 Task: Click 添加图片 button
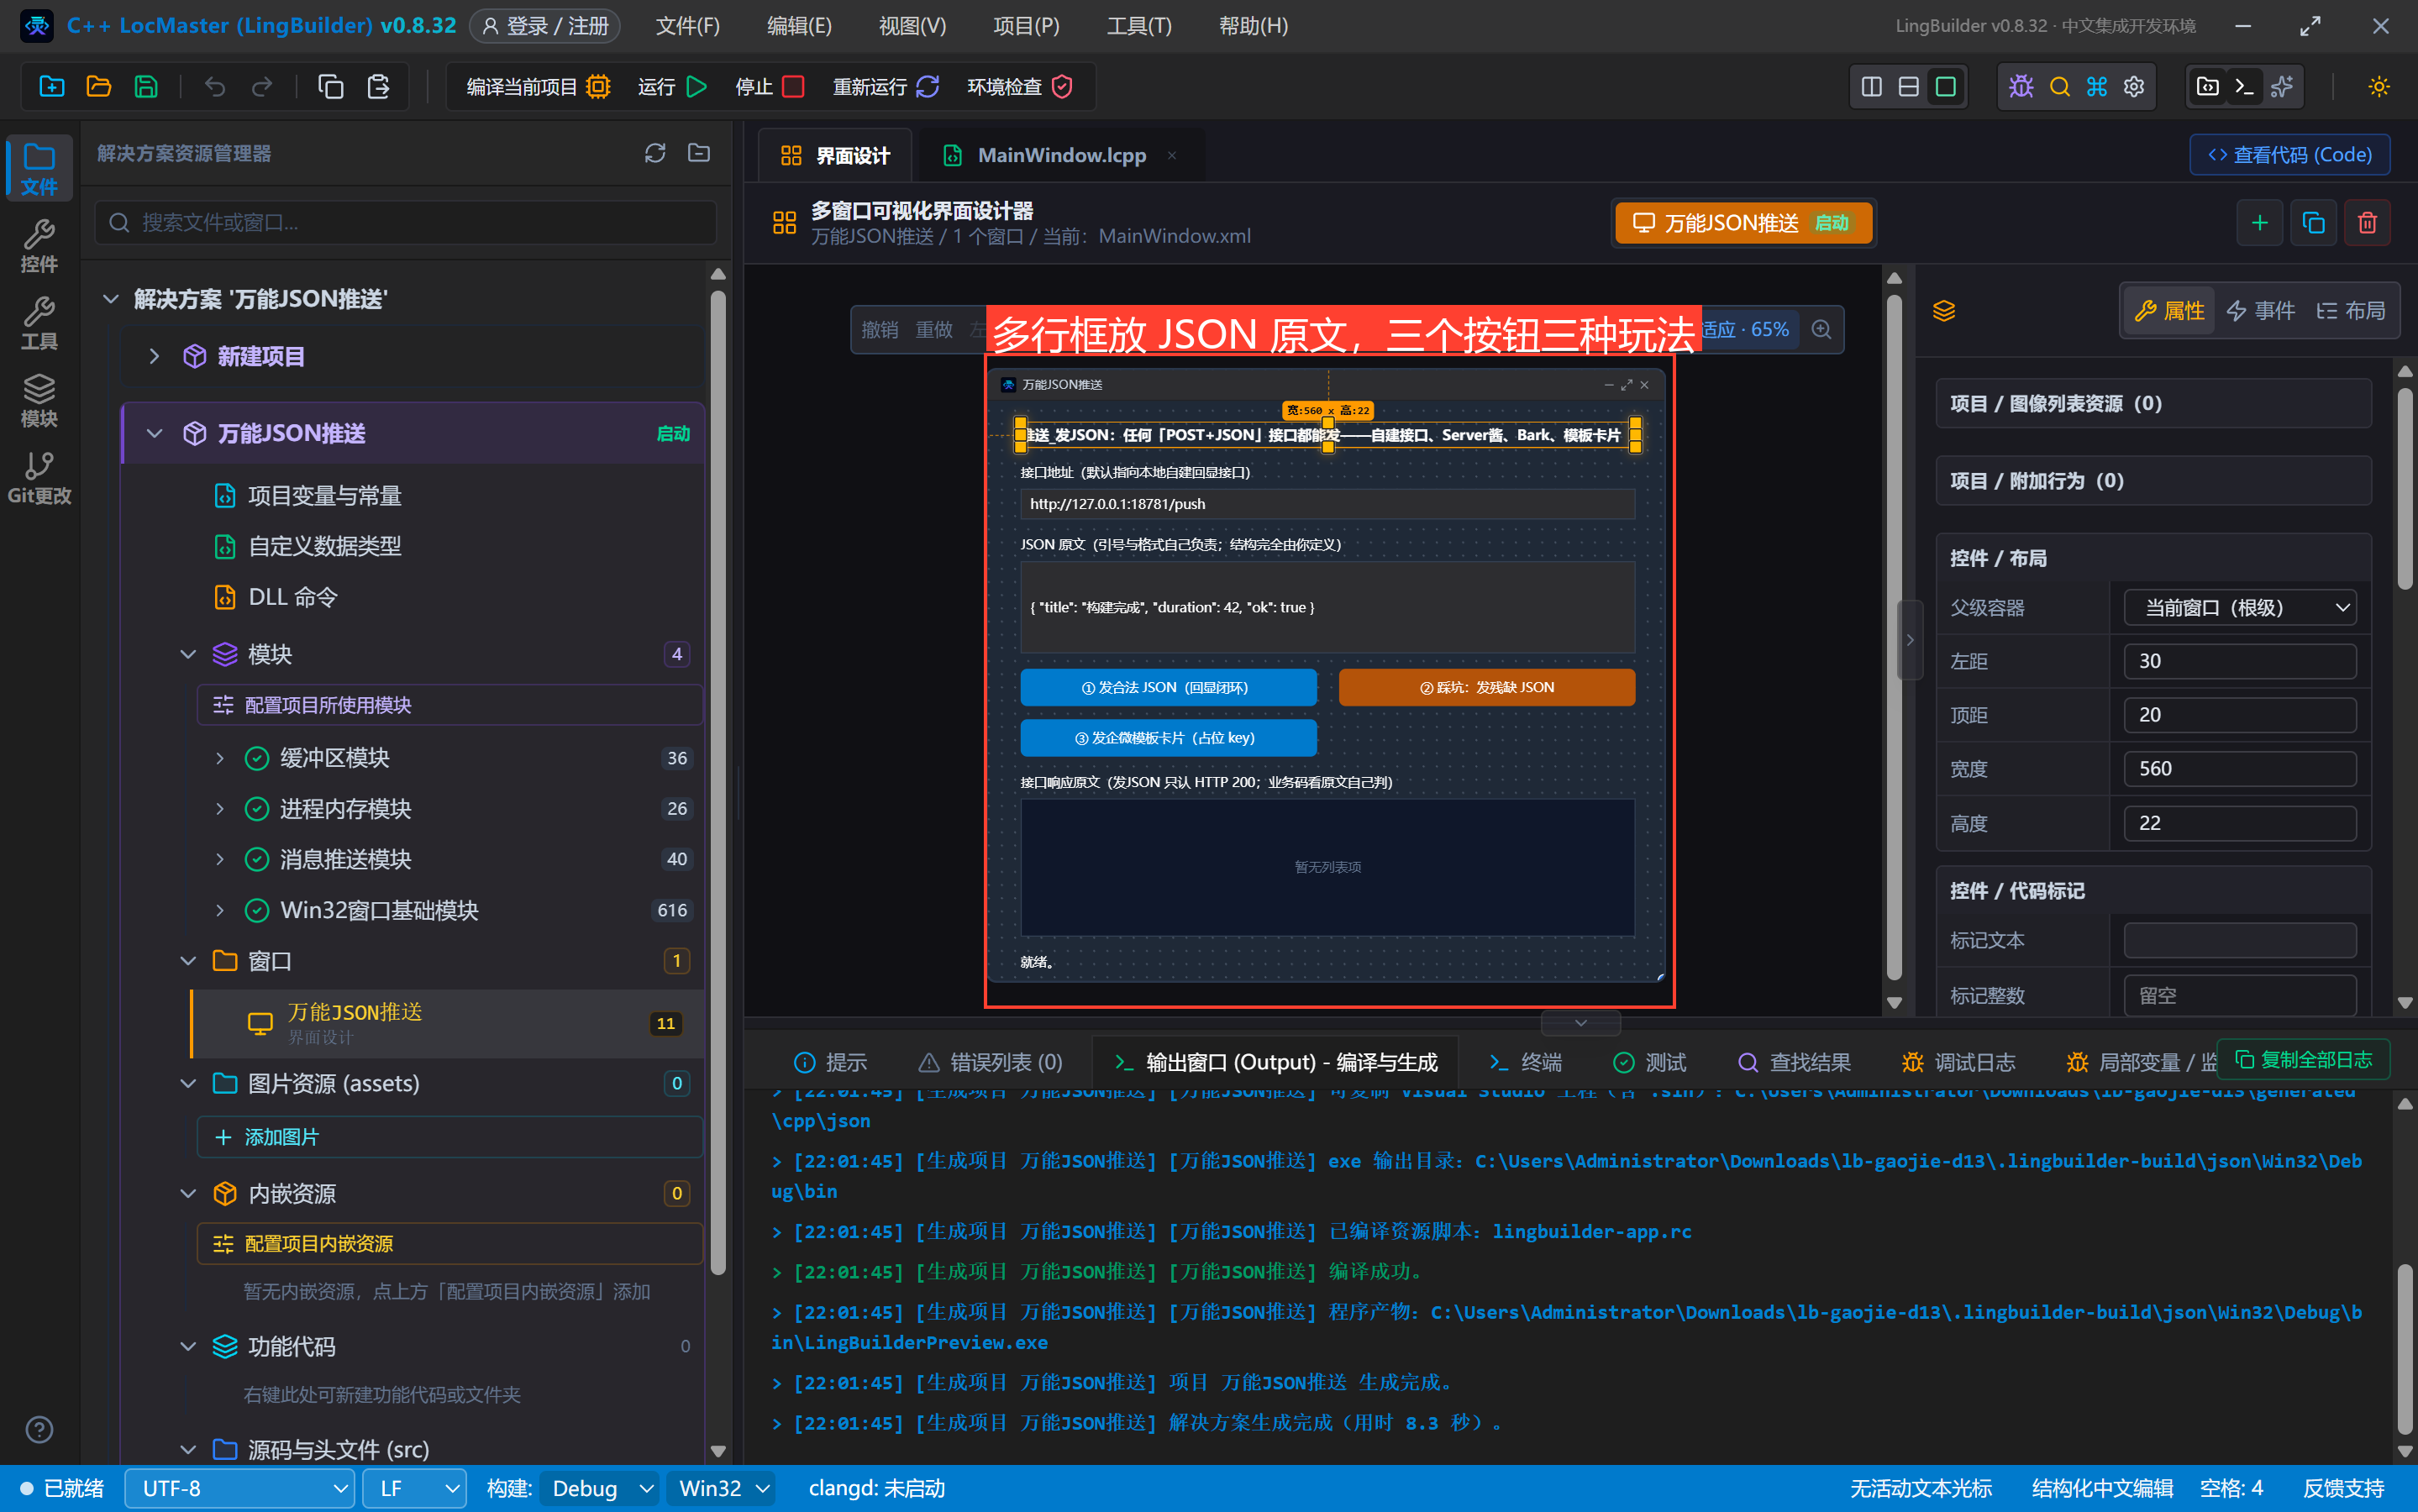pos(450,1137)
